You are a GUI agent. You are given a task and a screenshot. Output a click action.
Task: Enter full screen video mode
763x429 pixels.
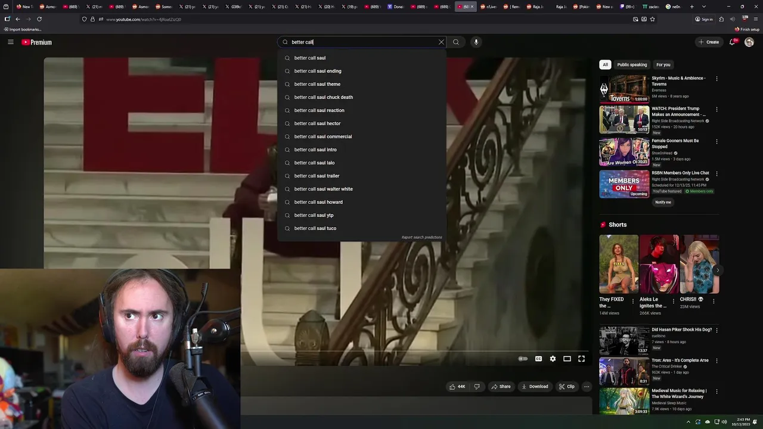tap(581, 359)
